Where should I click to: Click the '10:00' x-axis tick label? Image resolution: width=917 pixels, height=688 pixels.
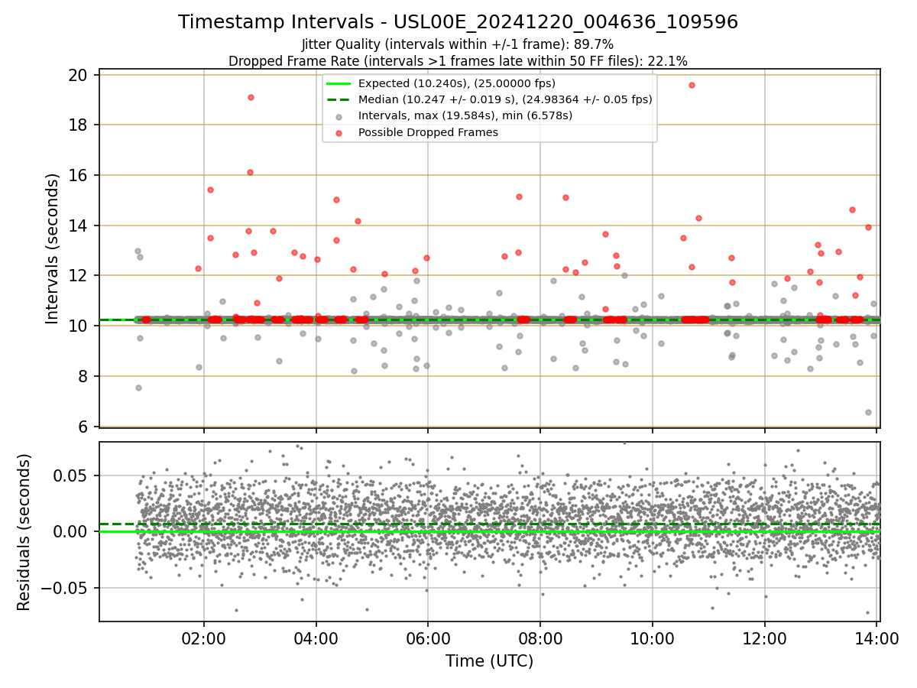click(x=653, y=638)
